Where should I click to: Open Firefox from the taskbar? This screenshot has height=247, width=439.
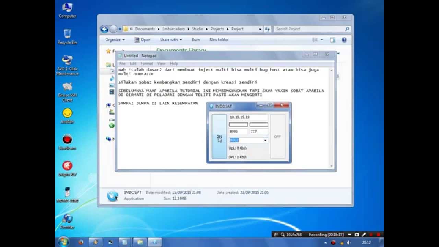click(x=81, y=242)
